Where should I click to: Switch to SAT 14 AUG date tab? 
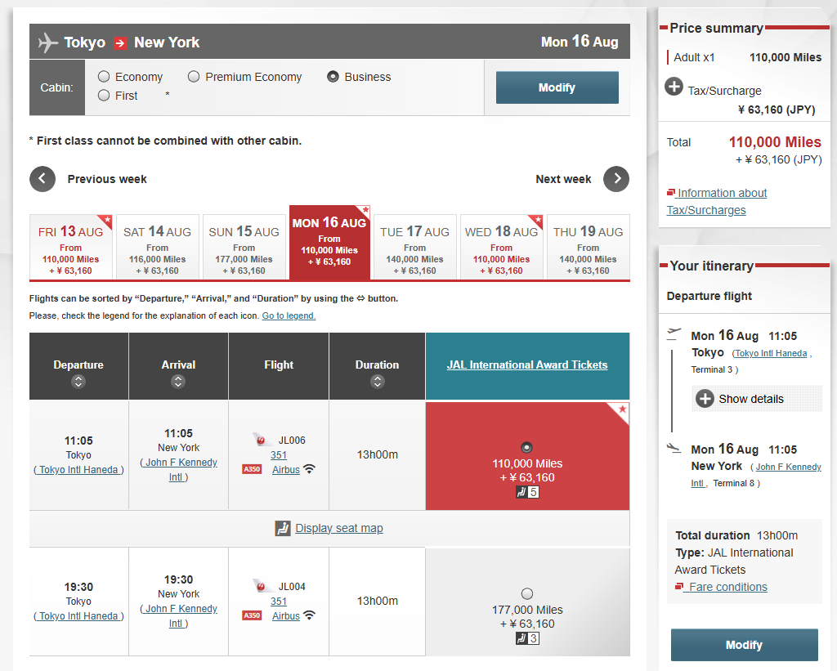[x=158, y=247]
